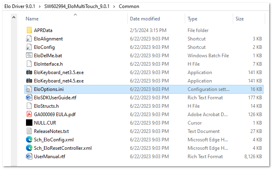Click the sort arrow above the Name column
This screenshot has width=272, height=169.
click(x=75, y=15)
